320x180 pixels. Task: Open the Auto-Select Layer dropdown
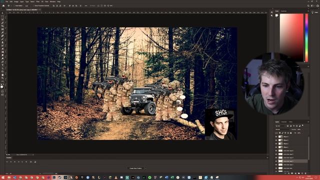pyautogui.click(x=27, y=5)
